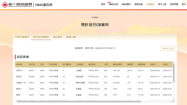Click the conversion value 142.72

tap(141, 70)
